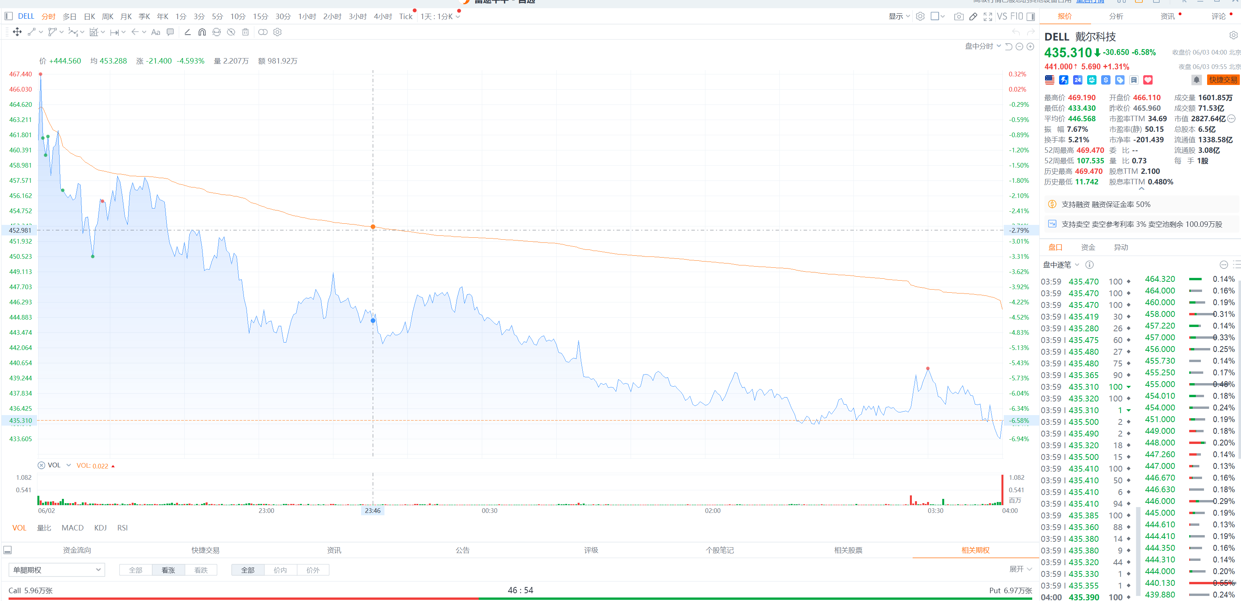Select the move crosshair cursor tool
Viewport: 1241px width, 601px height.
(x=18, y=32)
